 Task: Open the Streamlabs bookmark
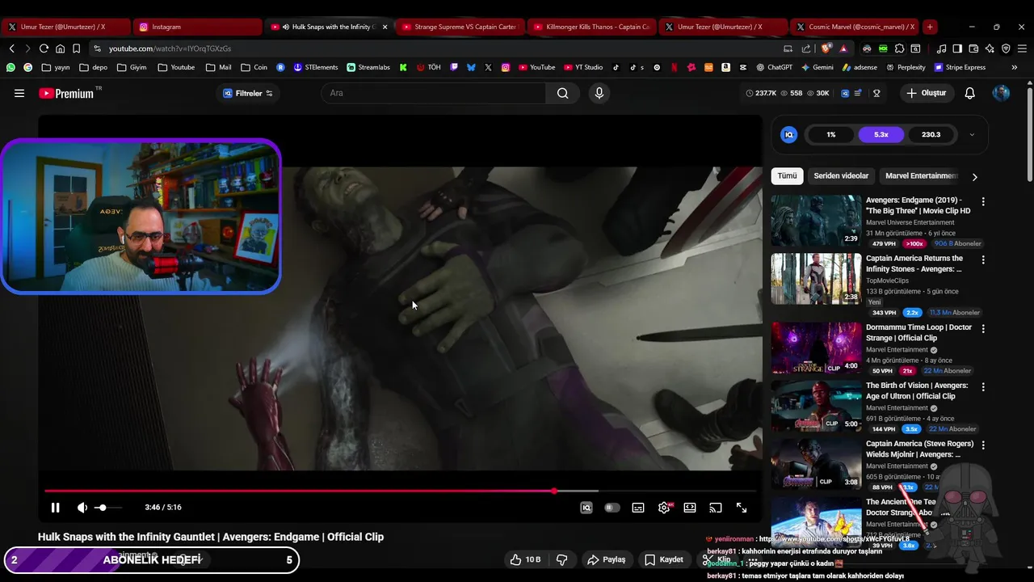click(368, 67)
